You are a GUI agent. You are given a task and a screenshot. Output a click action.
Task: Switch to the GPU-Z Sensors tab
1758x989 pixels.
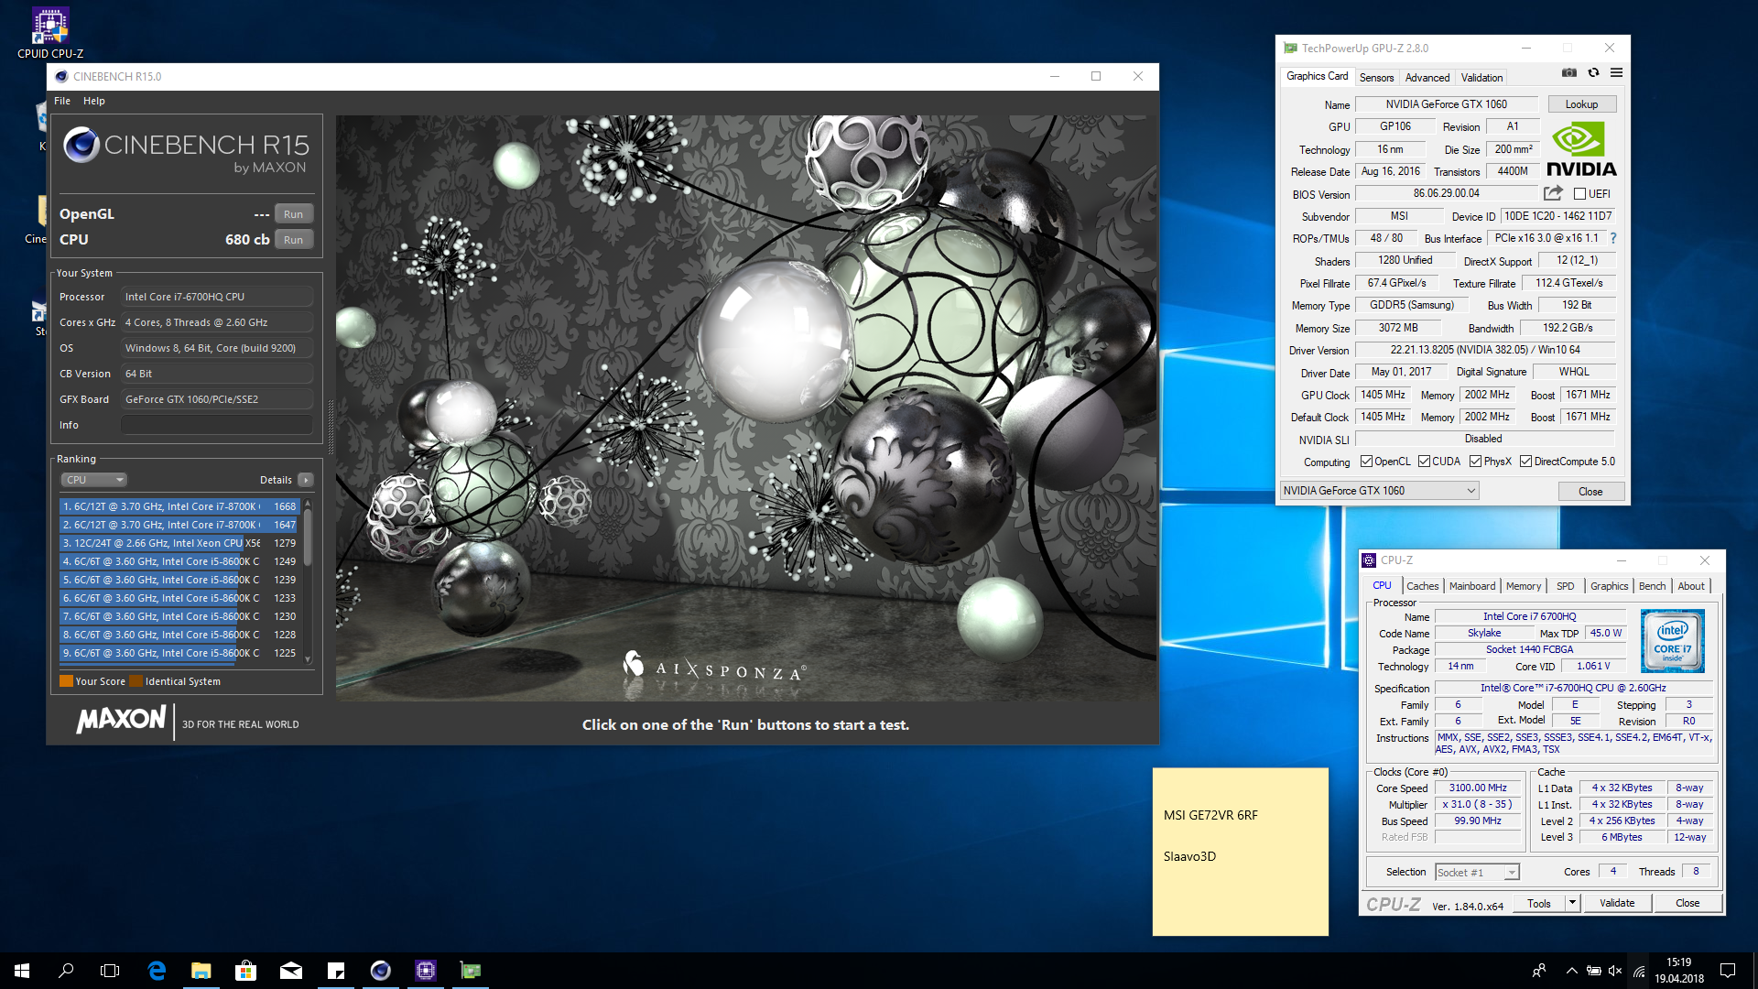click(1376, 78)
